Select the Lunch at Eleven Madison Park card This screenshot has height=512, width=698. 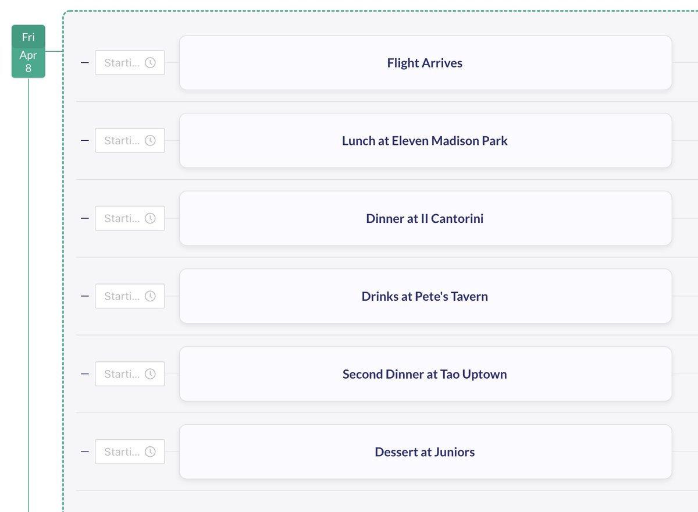pos(425,141)
